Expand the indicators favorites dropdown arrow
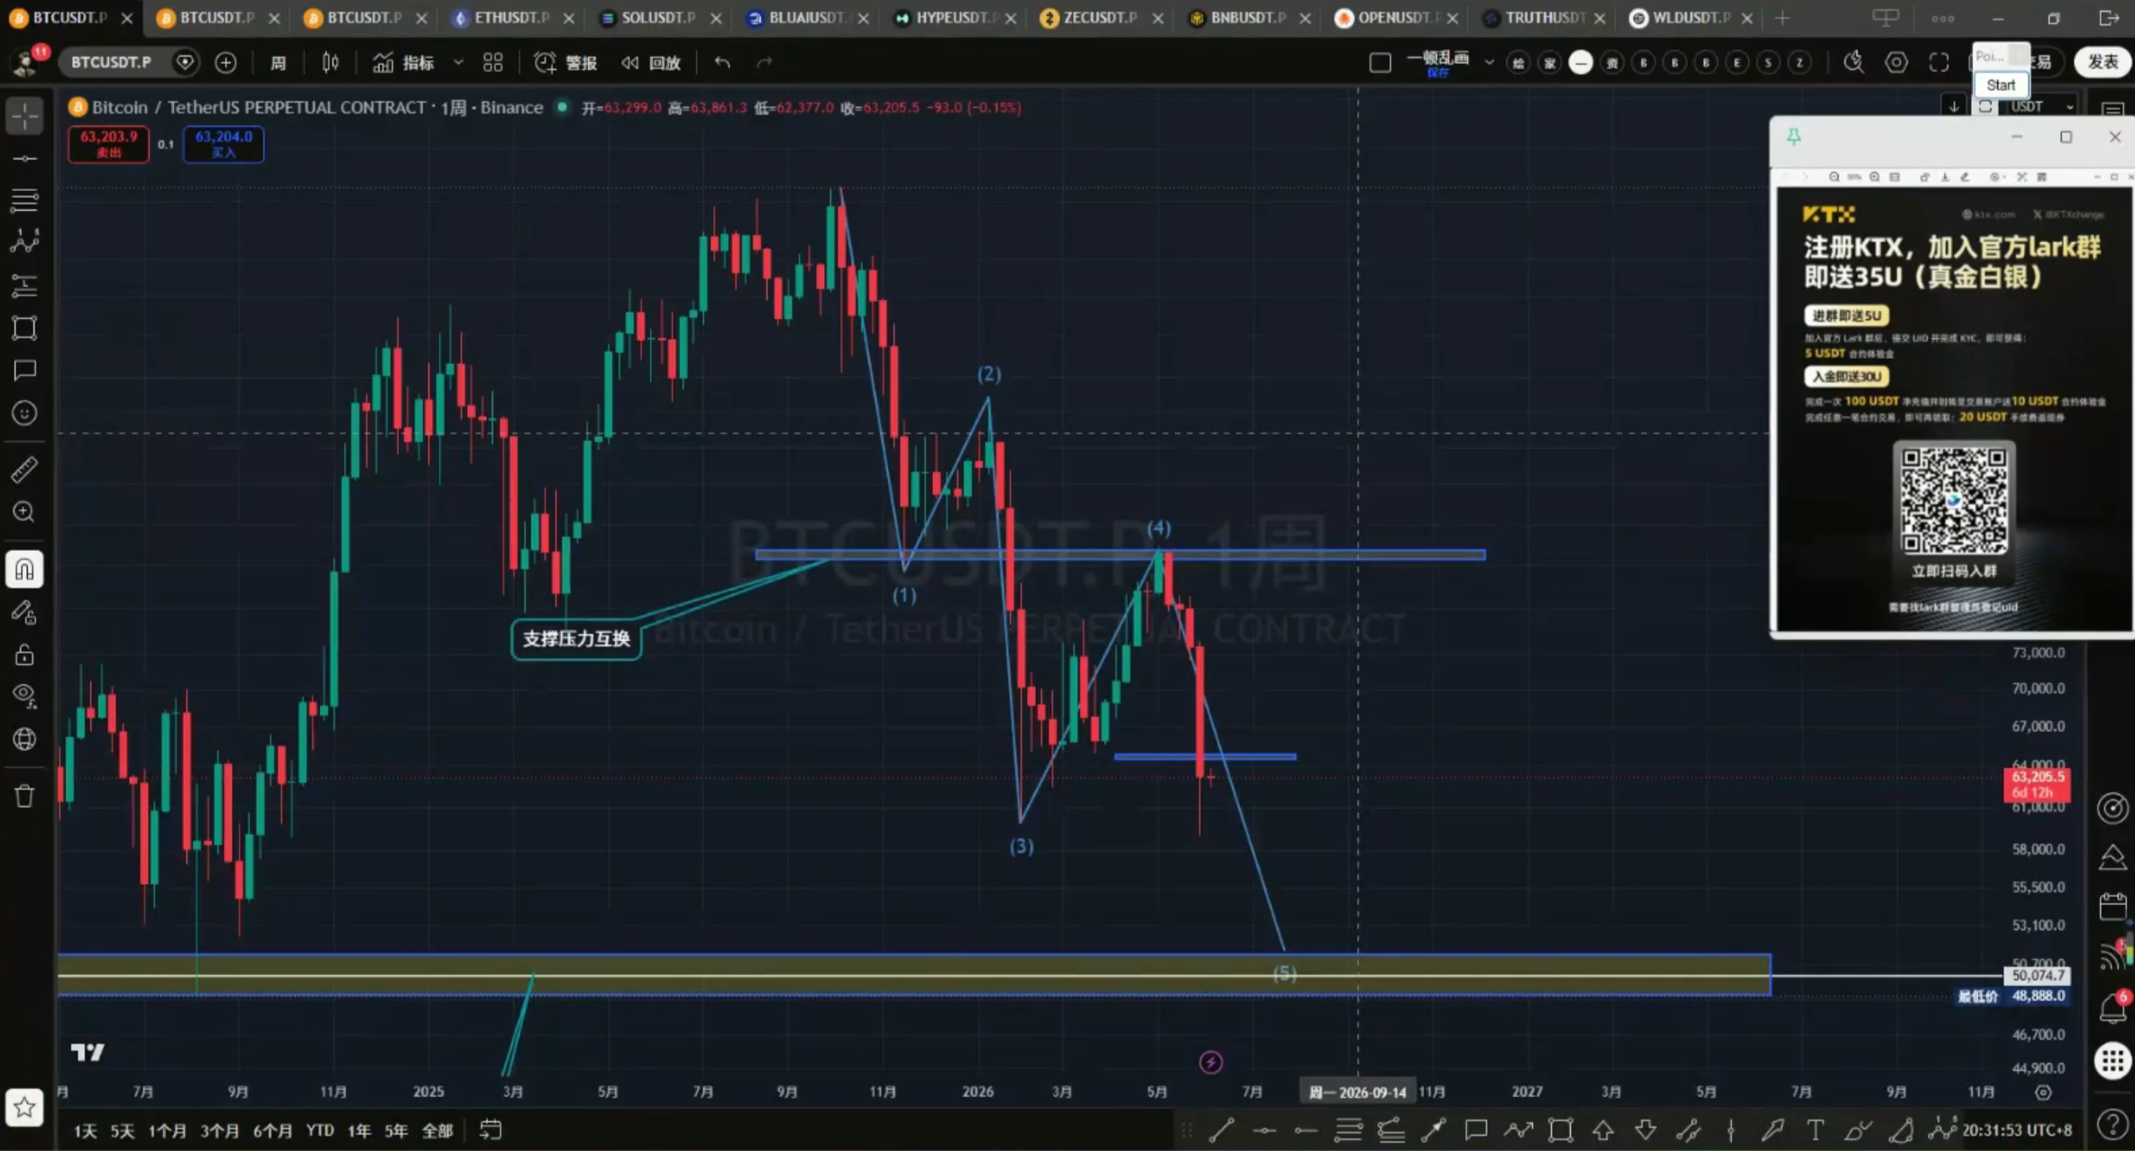 pyautogui.click(x=458, y=62)
